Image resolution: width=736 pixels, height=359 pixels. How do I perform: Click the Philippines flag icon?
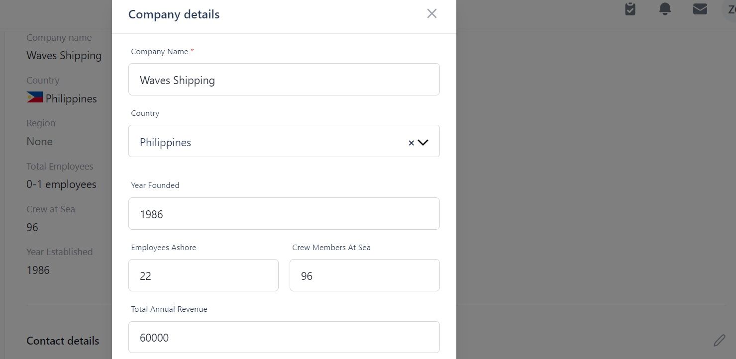click(35, 97)
